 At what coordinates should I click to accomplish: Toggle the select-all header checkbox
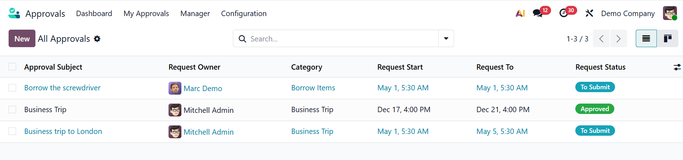(x=13, y=67)
